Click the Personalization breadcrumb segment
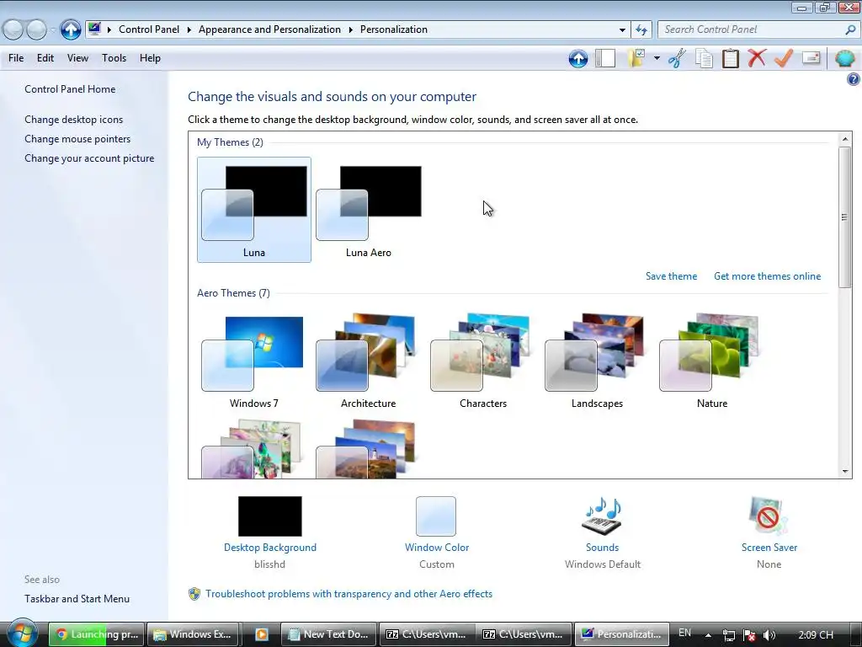Image resolution: width=862 pixels, height=647 pixels. (394, 29)
